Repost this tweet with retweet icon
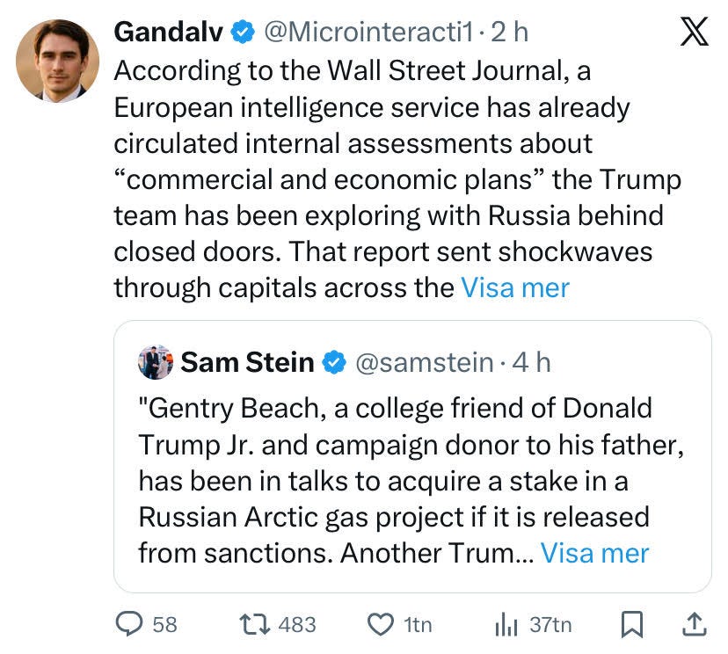The width and height of the screenshot is (728, 654). point(254,624)
